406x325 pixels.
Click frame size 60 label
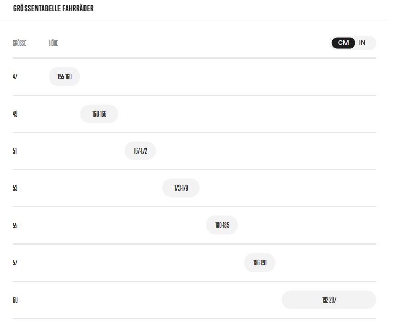click(15, 300)
